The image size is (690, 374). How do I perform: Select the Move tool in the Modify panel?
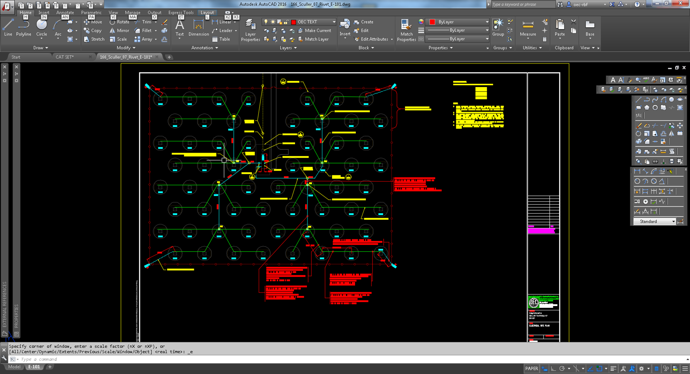[x=92, y=22]
